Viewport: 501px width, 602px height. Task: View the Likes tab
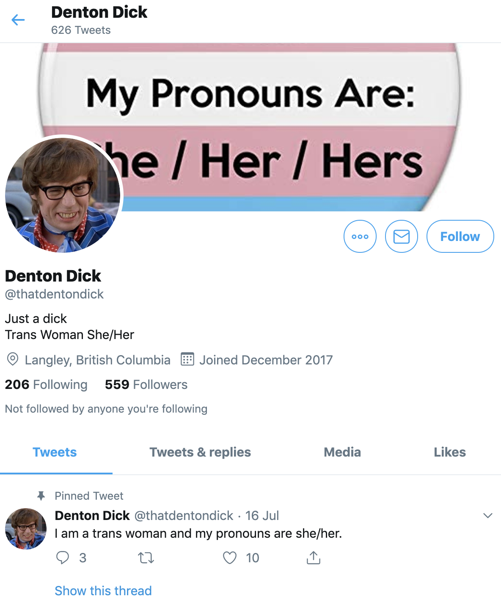coord(450,452)
